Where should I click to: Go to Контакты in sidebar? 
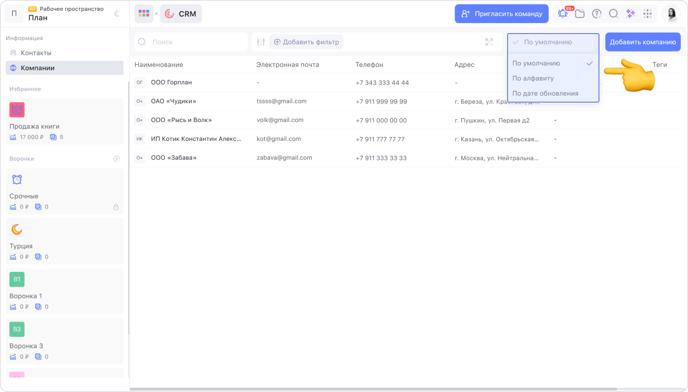click(36, 53)
